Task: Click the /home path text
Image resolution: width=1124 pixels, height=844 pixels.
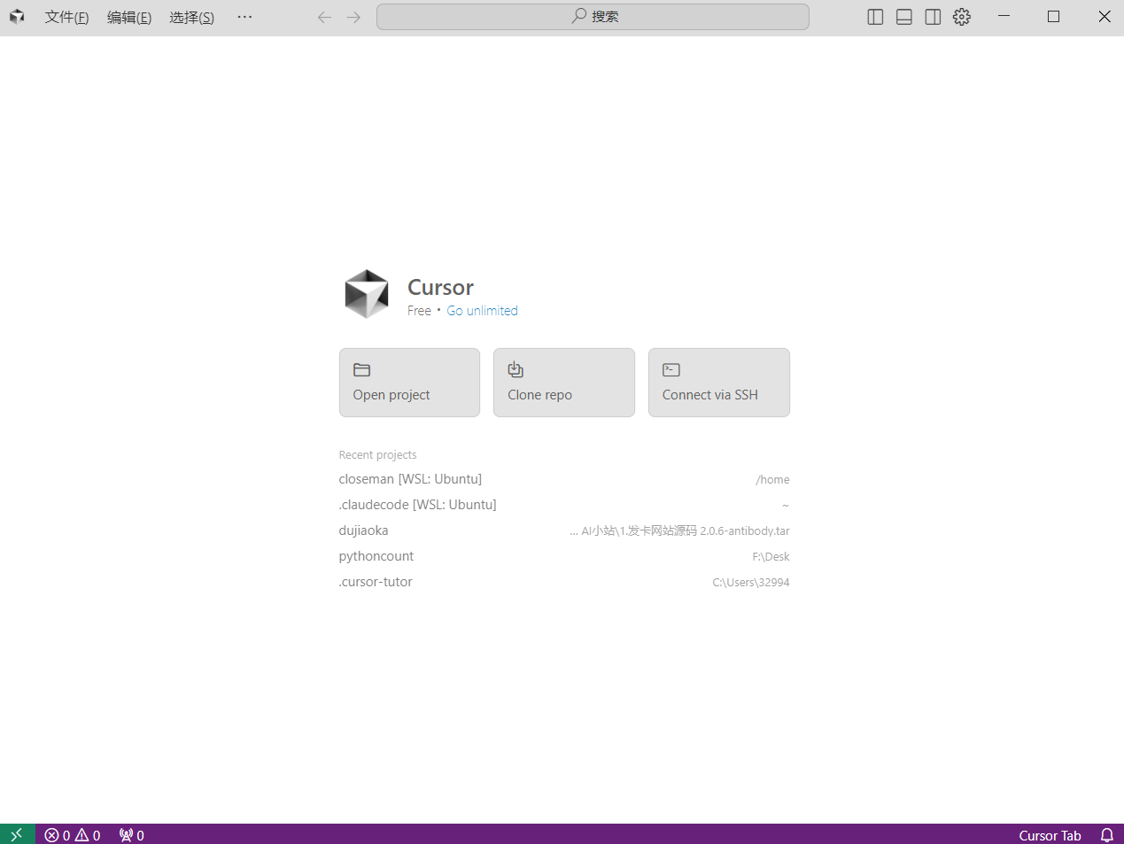Action: (x=772, y=479)
